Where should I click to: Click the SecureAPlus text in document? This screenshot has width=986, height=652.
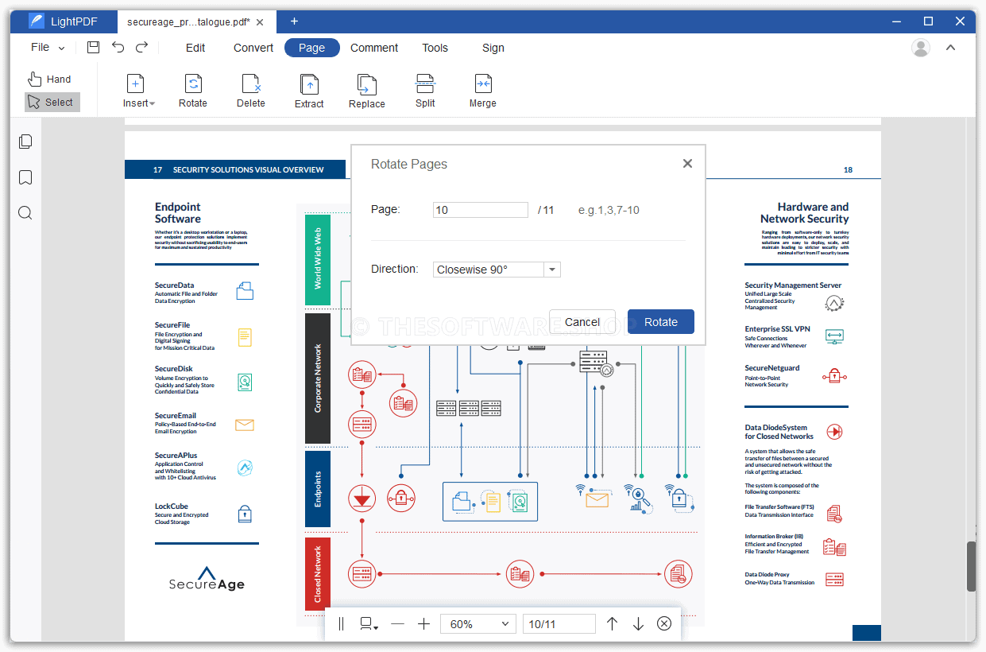click(x=176, y=456)
